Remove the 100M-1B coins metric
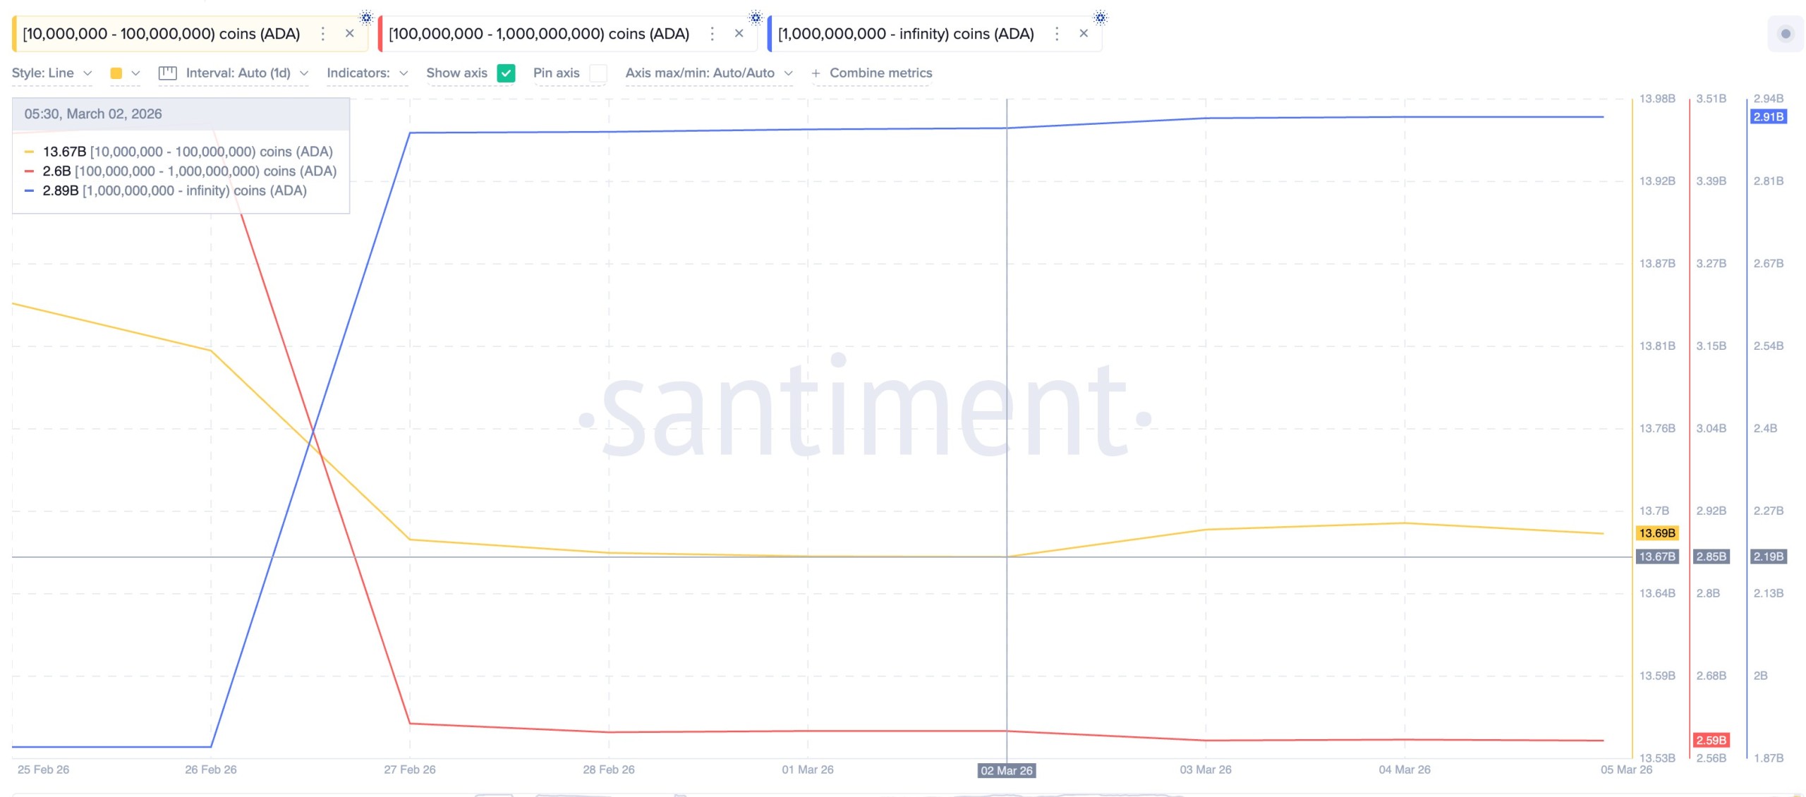Screen dimensions: 1806x797 click(739, 33)
